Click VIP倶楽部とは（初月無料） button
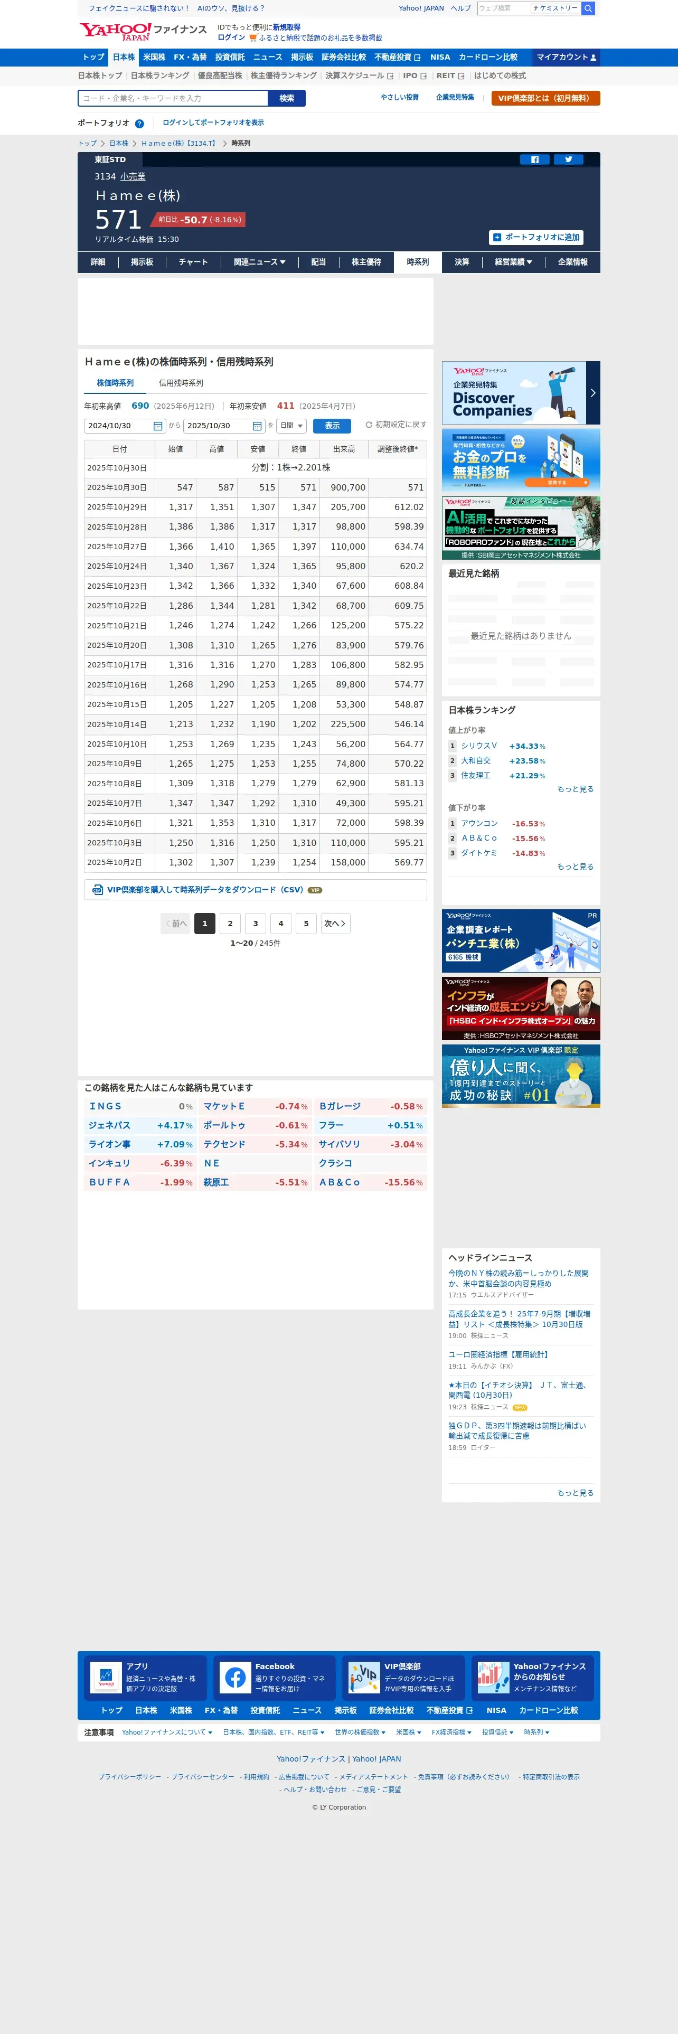The height and width of the screenshot is (2034, 678). click(545, 98)
